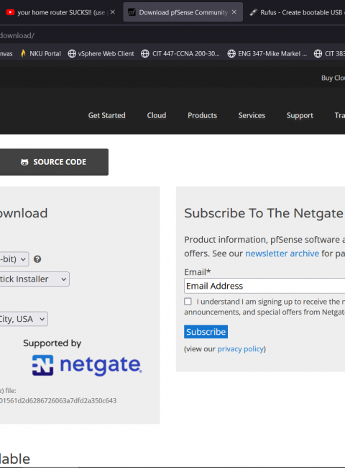Click the SOURCE CODE button

54,162
